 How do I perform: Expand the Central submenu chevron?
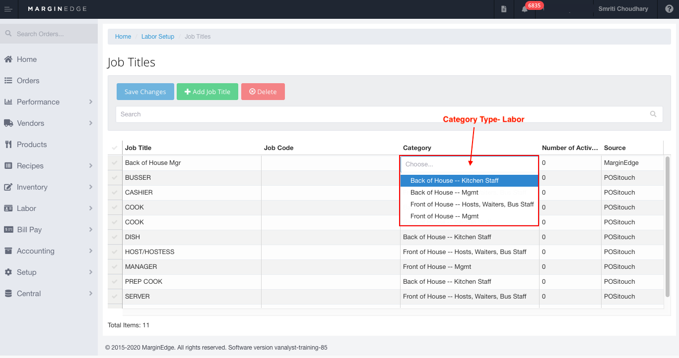91,293
